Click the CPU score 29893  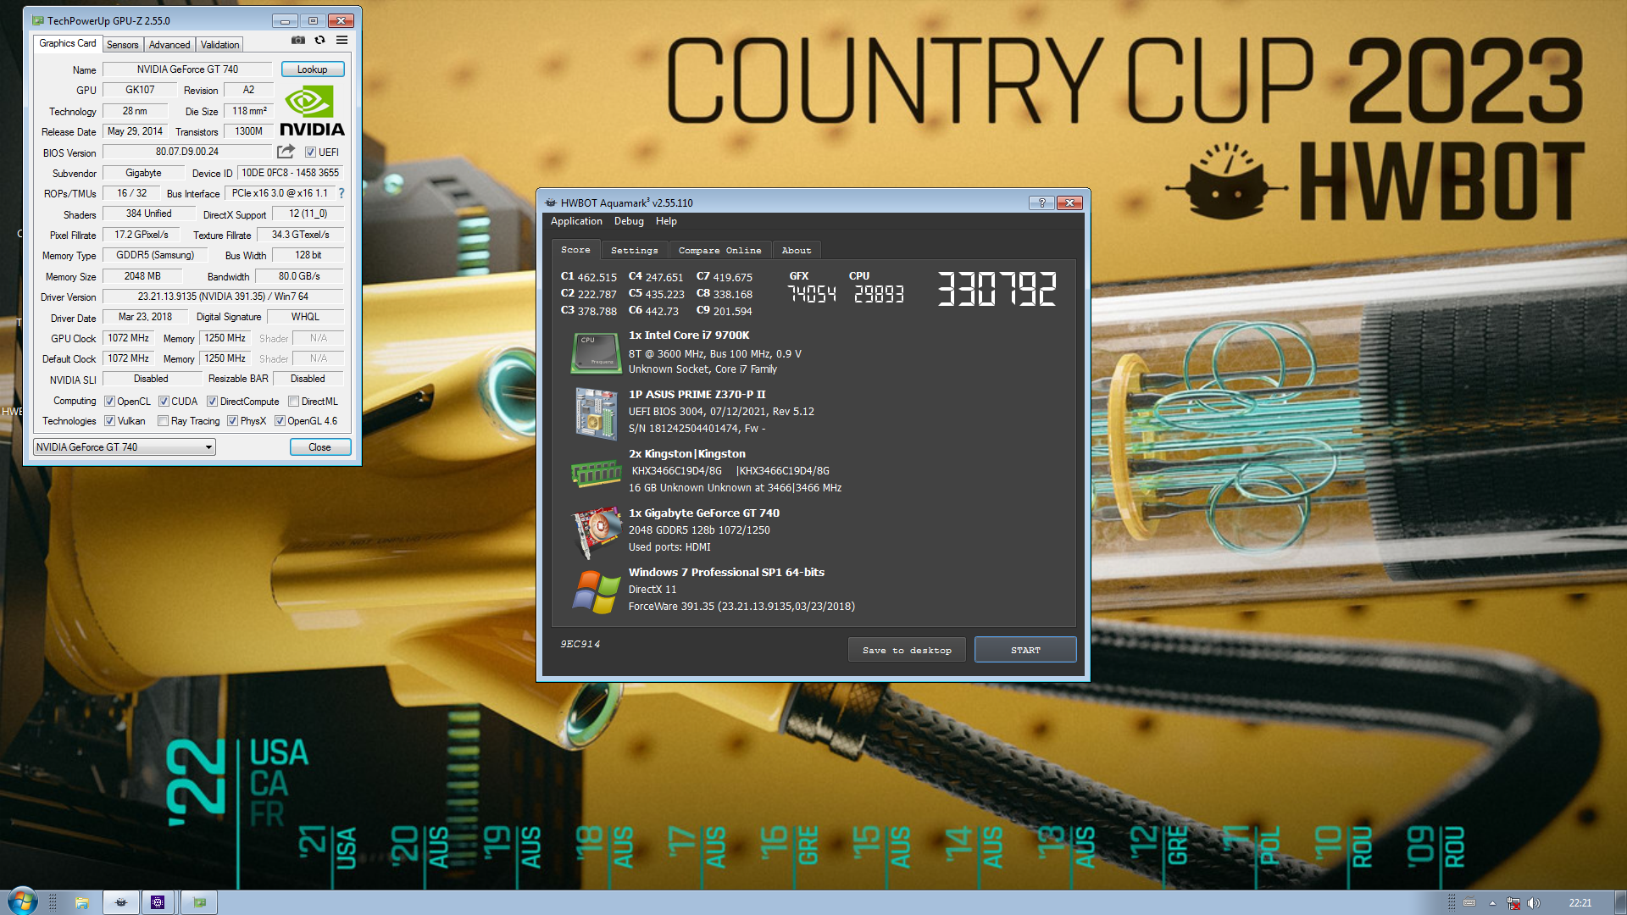[x=879, y=294]
